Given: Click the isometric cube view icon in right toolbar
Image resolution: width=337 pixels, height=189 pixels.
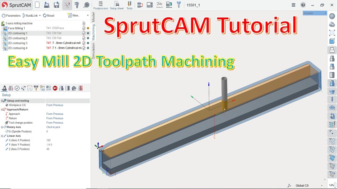Looking at the screenshot, I should coord(332,41).
